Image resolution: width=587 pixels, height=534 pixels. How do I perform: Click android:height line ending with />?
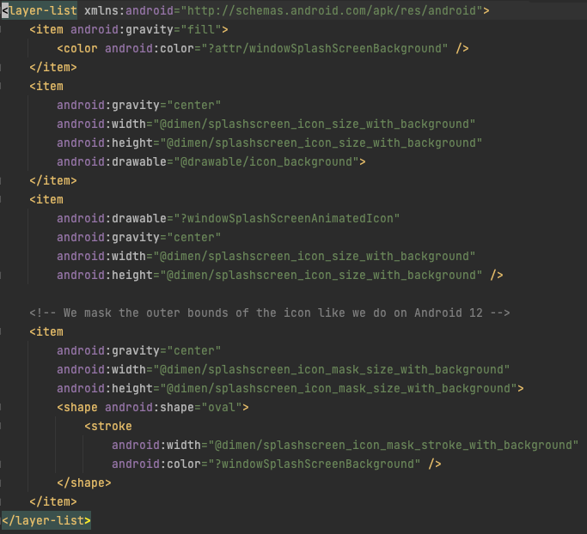tap(280, 276)
